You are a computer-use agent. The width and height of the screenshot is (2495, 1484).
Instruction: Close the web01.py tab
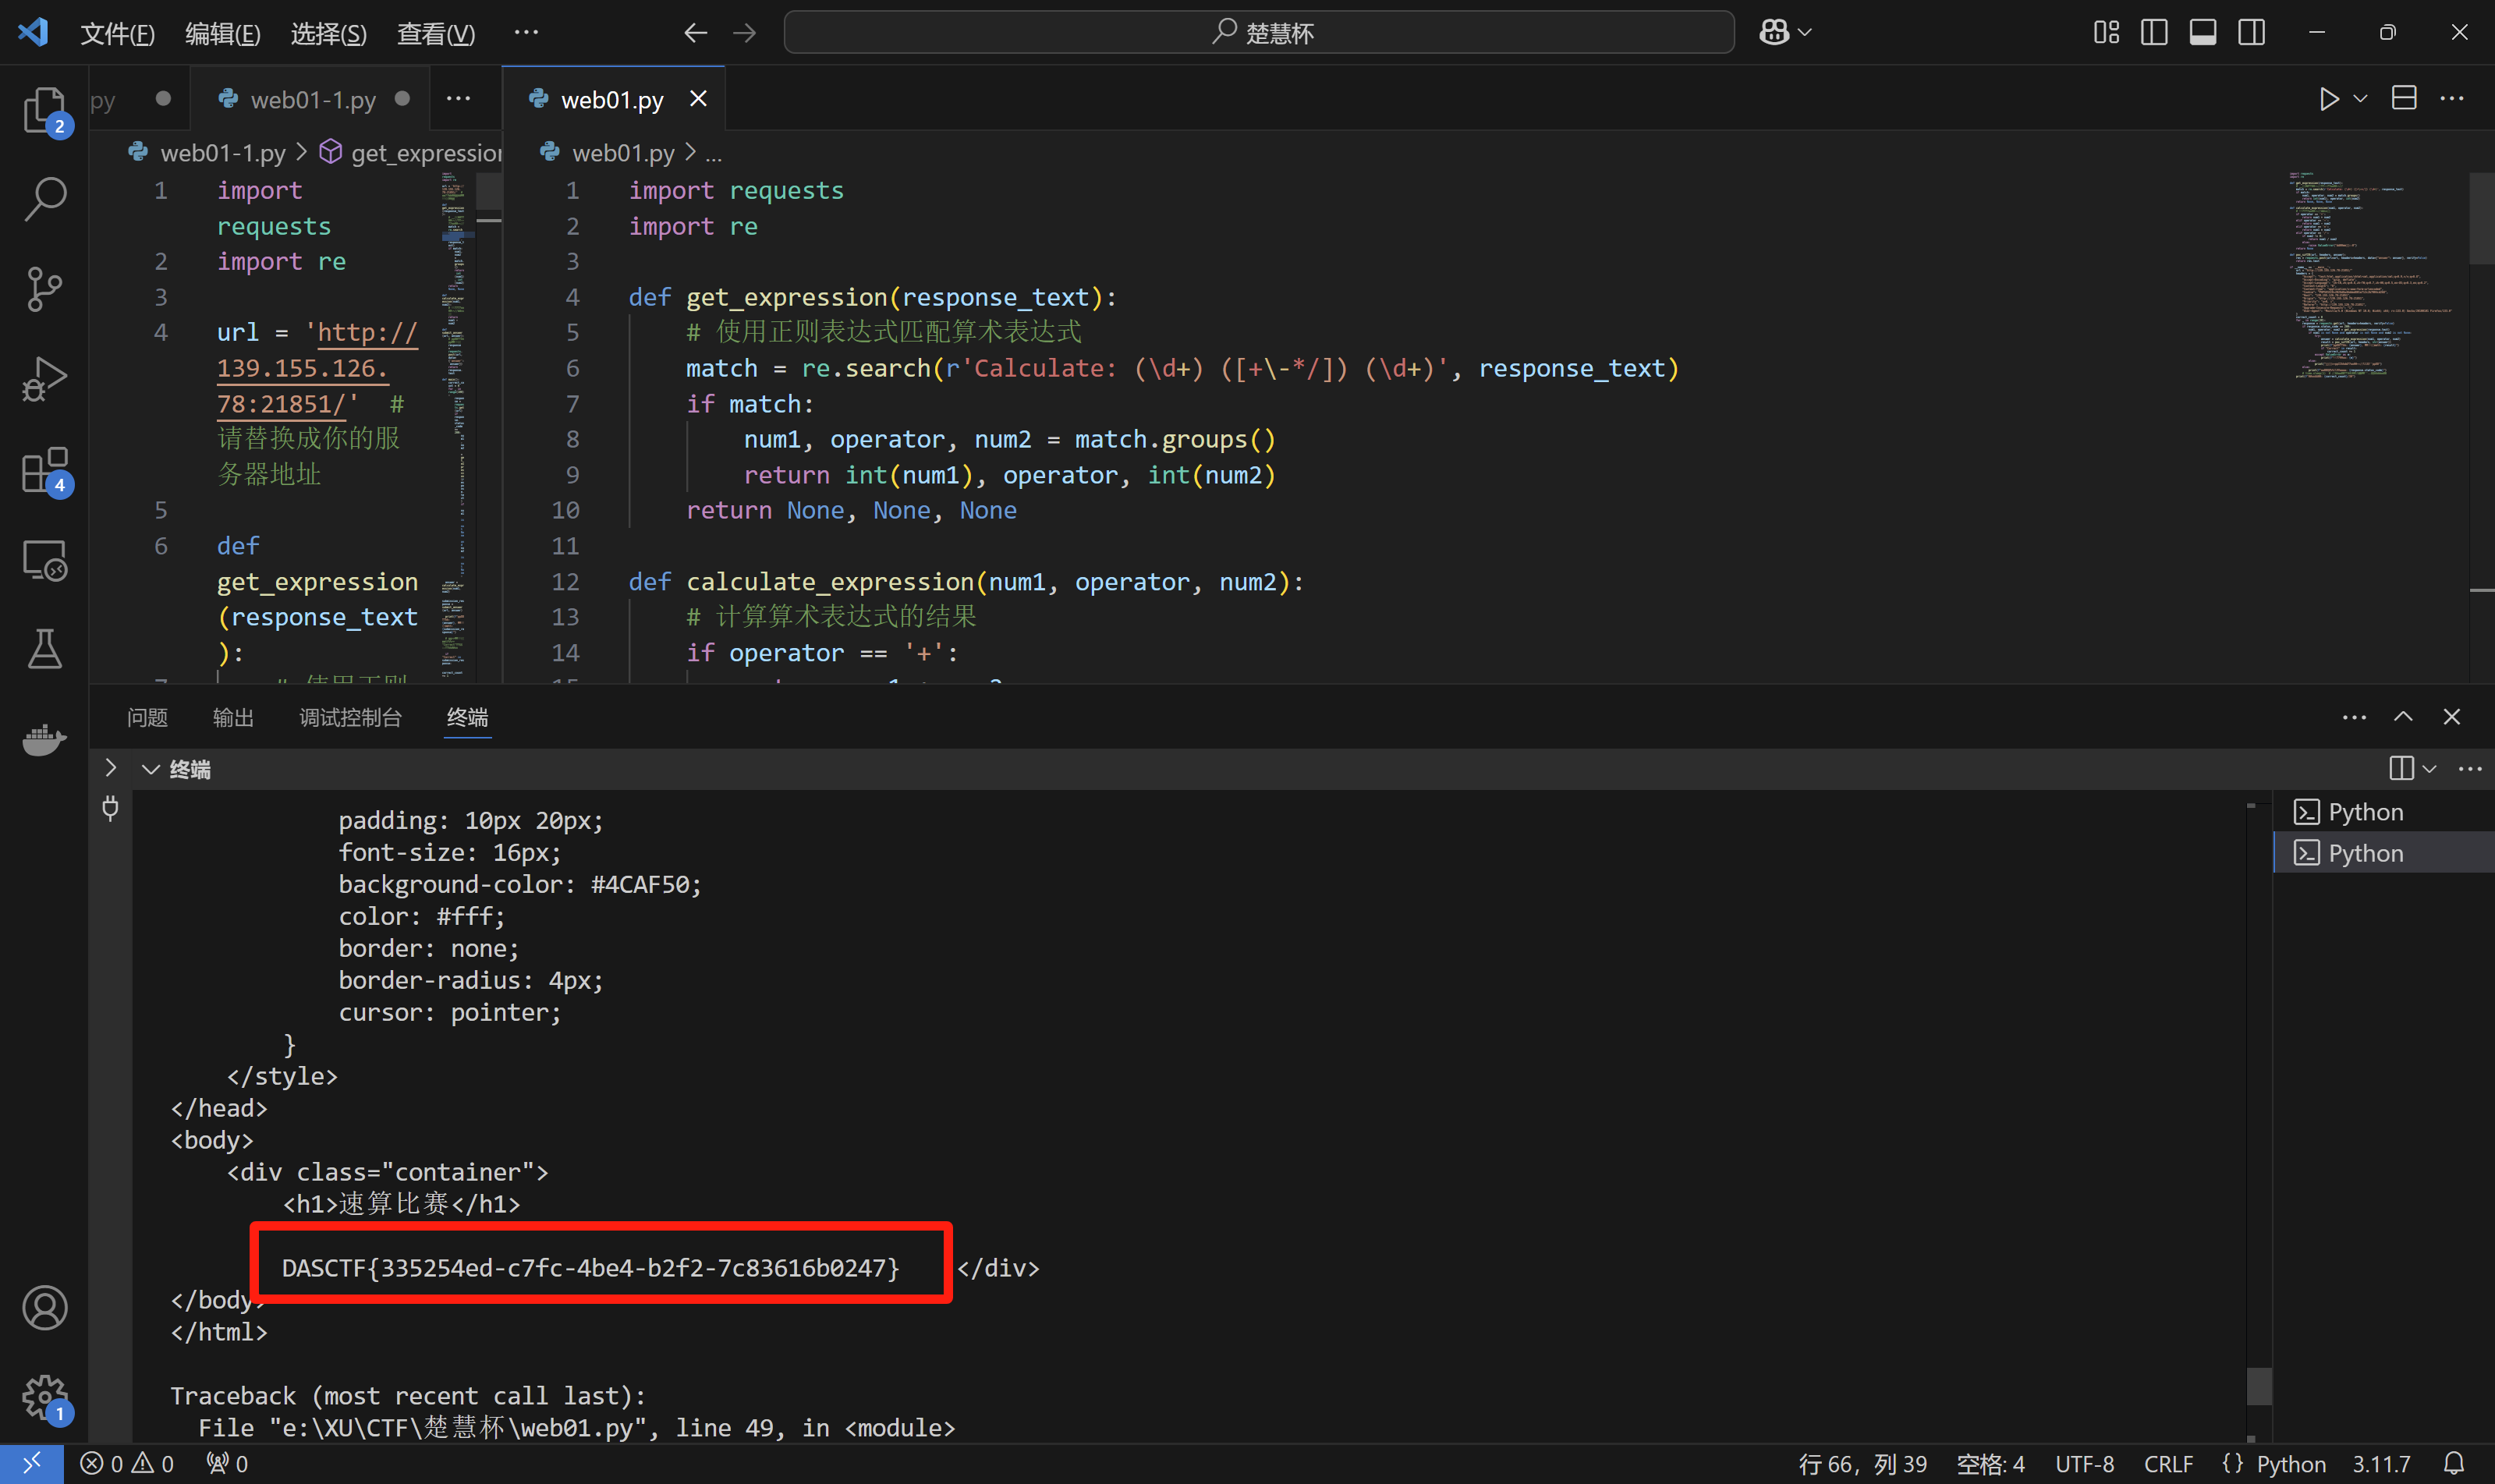(x=698, y=98)
